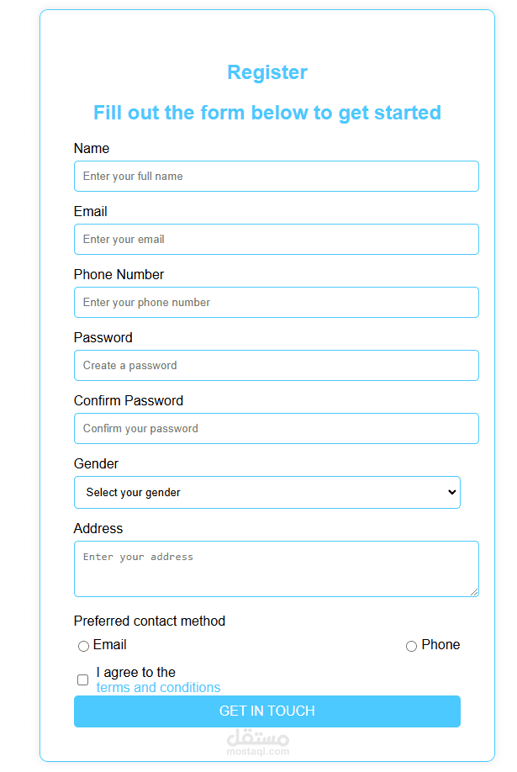Click the mostaql watermark logo

click(258, 742)
